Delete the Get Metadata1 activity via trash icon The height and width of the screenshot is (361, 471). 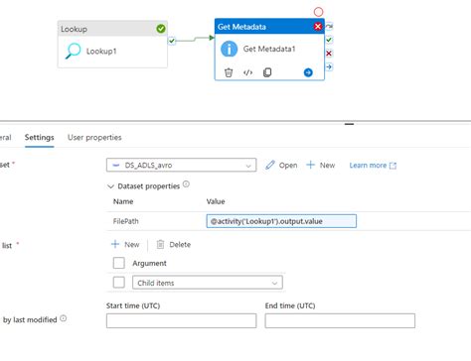coord(229,72)
